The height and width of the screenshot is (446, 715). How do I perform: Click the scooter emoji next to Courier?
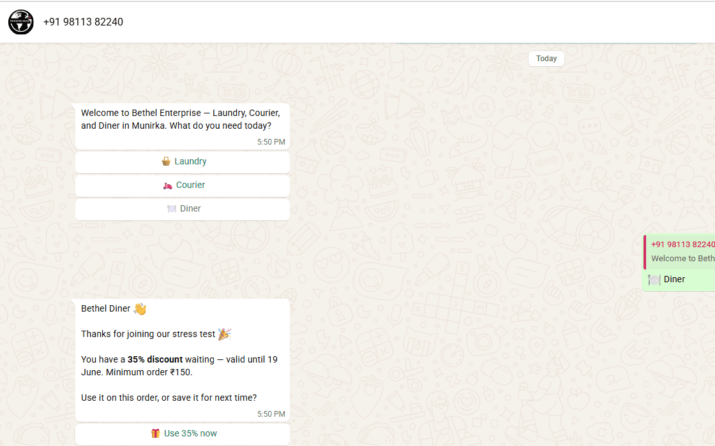pyautogui.click(x=168, y=185)
